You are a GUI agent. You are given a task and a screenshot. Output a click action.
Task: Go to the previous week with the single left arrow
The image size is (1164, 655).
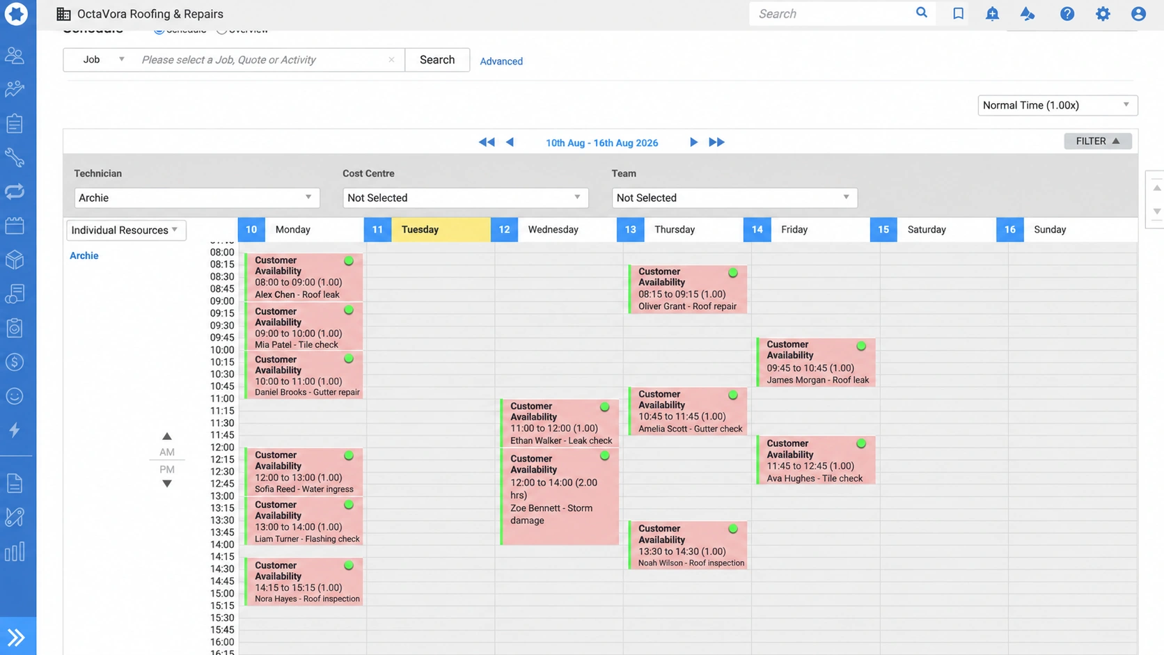pos(510,142)
